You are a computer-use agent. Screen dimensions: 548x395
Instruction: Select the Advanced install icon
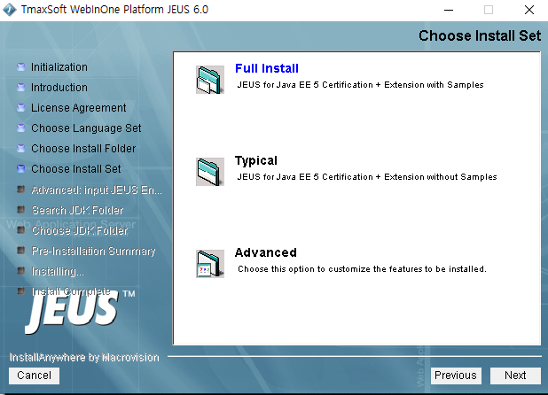pyautogui.click(x=209, y=264)
